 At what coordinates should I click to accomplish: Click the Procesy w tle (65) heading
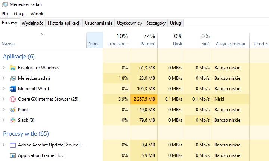click(x=26, y=133)
